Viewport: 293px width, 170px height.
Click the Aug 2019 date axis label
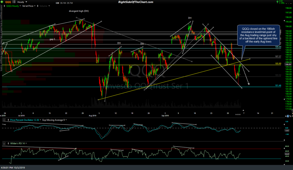[x=92, y=116]
